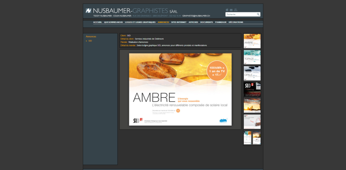The height and width of the screenshot is (170, 346).
Task: Open the Qui sommes-nous menu item
Action: 113,22
